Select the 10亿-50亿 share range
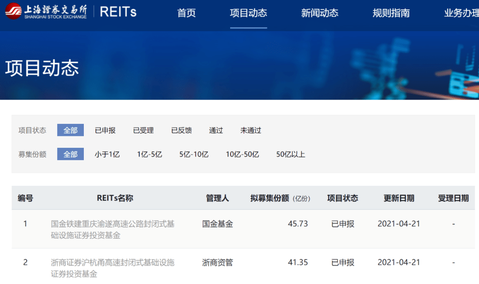479x284 pixels. 242,154
